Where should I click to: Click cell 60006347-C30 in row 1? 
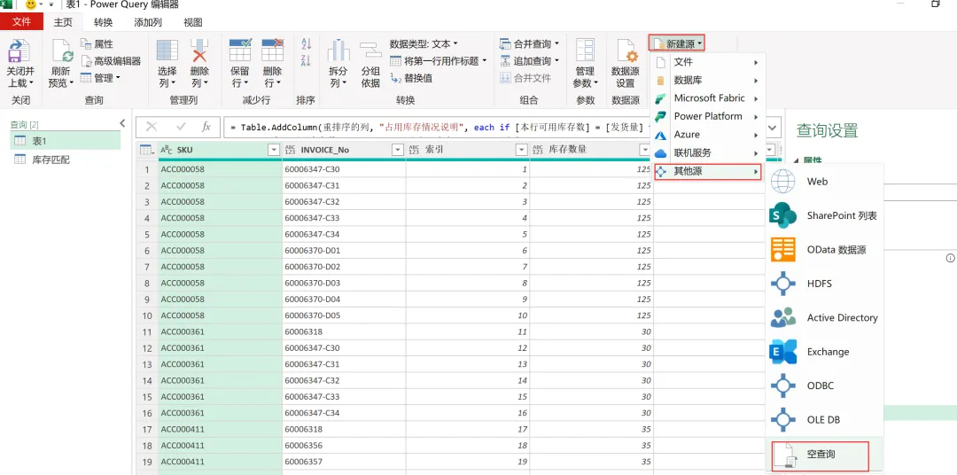tap(344, 169)
